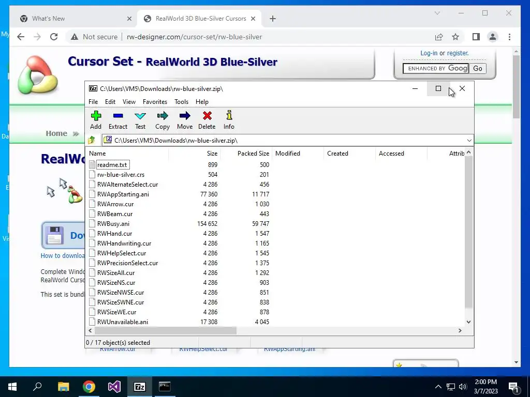Viewport: 530px width, 397px height.
Task: Click the Go search button
Action: click(x=478, y=69)
